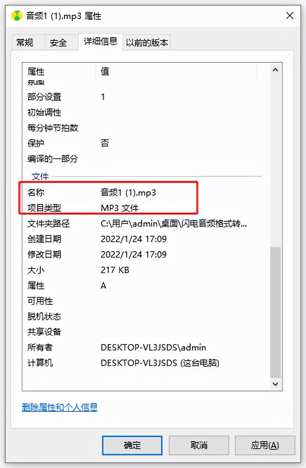
Task: Click the 文件 section group header
Action: tap(40, 176)
